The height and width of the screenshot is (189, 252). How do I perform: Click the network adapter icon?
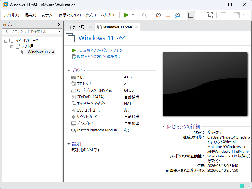(73, 104)
